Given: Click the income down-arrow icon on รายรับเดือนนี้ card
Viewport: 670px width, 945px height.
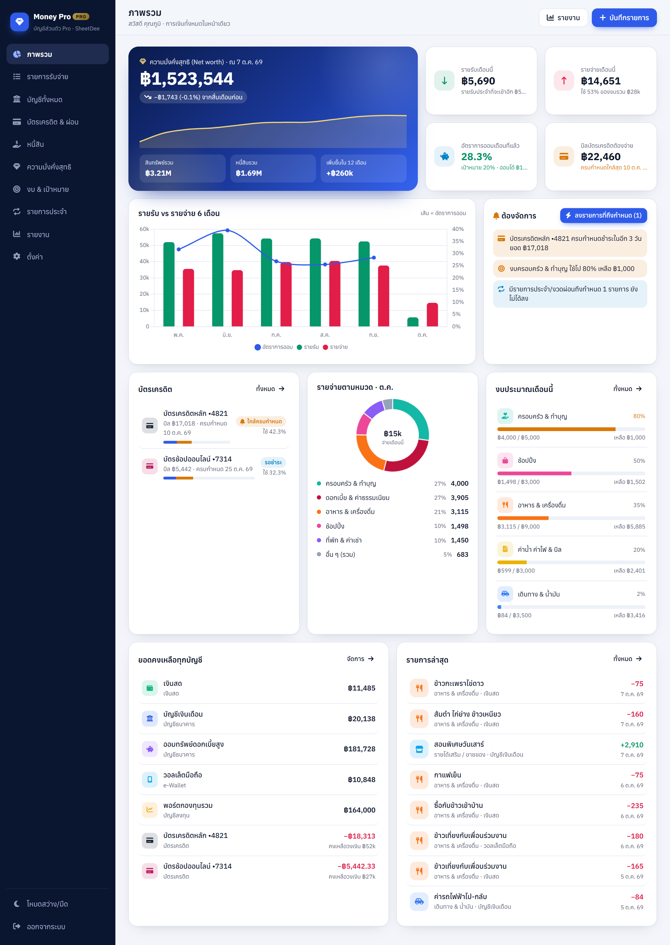Looking at the screenshot, I should click(444, 80).
